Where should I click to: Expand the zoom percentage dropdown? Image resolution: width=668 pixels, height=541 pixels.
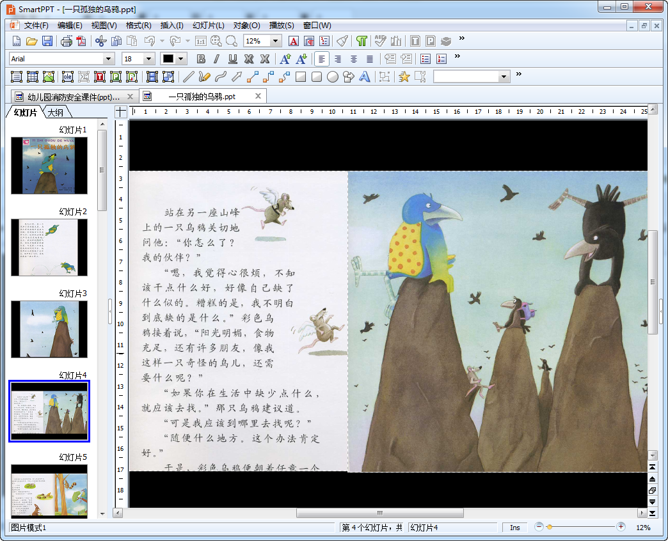[x=276, y=41]
